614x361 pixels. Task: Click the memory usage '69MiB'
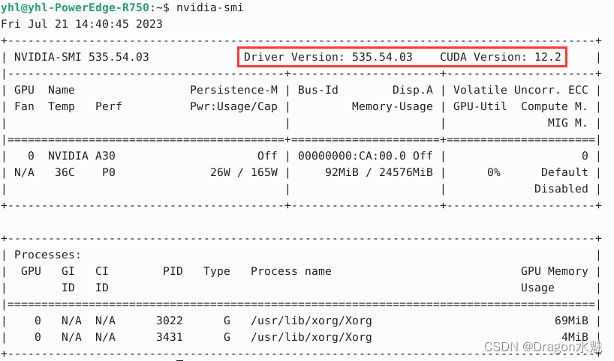click(571, 321)
